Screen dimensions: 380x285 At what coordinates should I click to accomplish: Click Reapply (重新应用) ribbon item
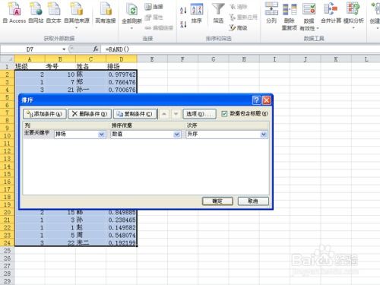click(243, 17)
